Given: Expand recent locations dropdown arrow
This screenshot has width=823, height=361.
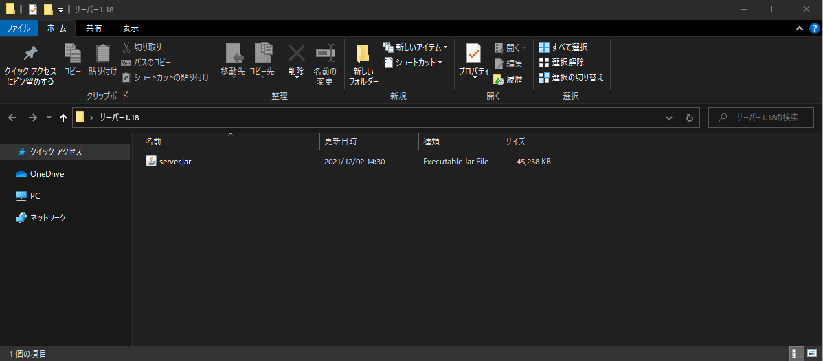Looking at the screenshot, I should click(x=49, y=118).
